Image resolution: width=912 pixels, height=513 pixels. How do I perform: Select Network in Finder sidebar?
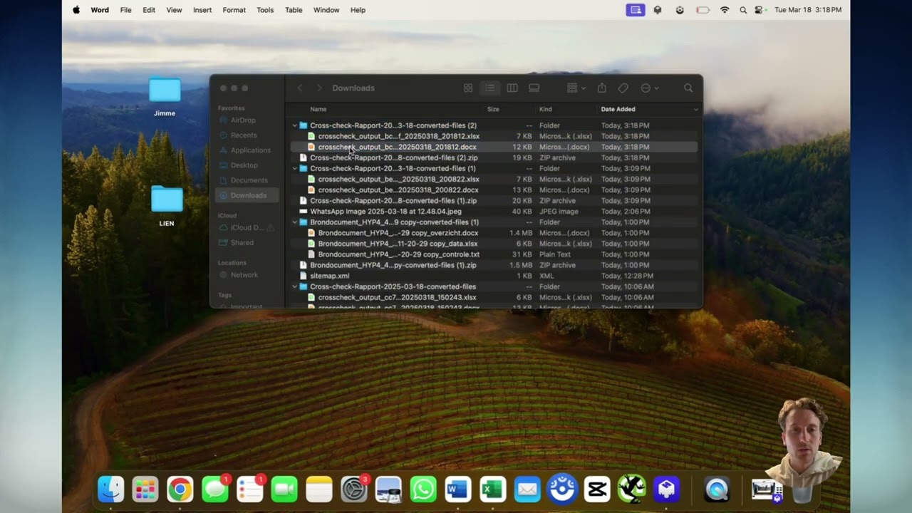(x=244, y=275)
